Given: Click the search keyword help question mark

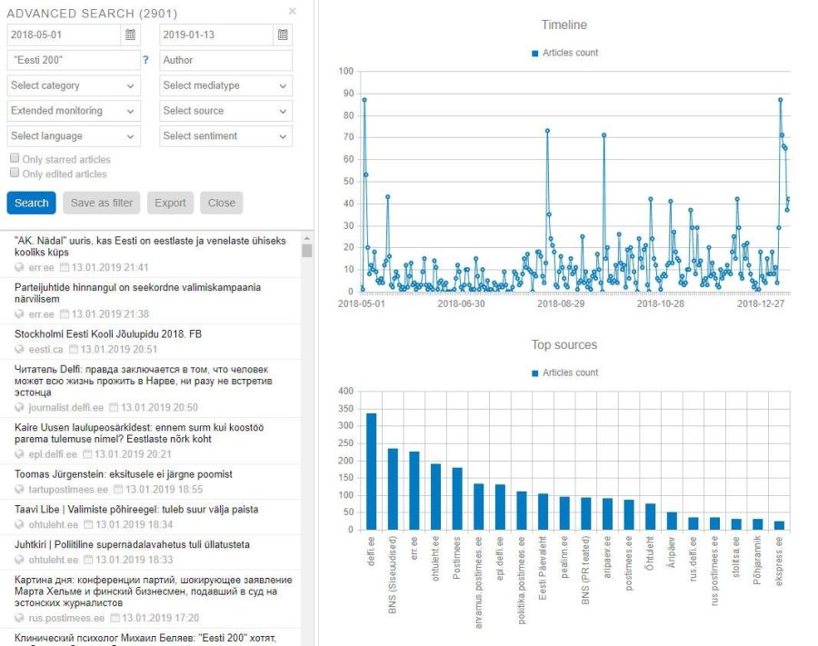Looking at the screenshot, I should tap(145, 61).
